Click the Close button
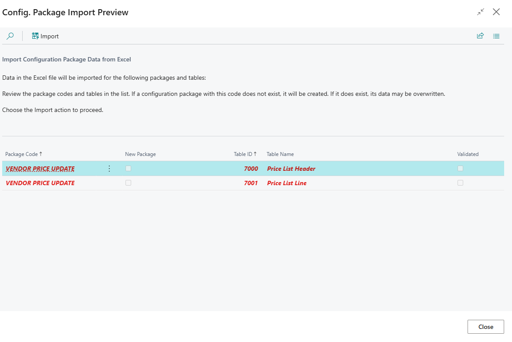 coord(485,327)
